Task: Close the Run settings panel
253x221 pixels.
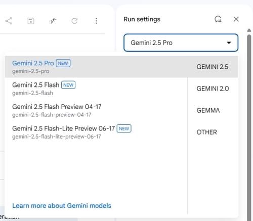Action: pos(236,19)
